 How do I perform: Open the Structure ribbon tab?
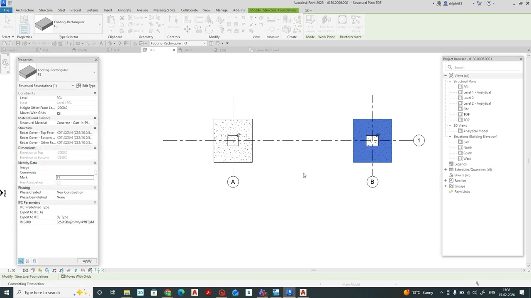tap(46, 10)
